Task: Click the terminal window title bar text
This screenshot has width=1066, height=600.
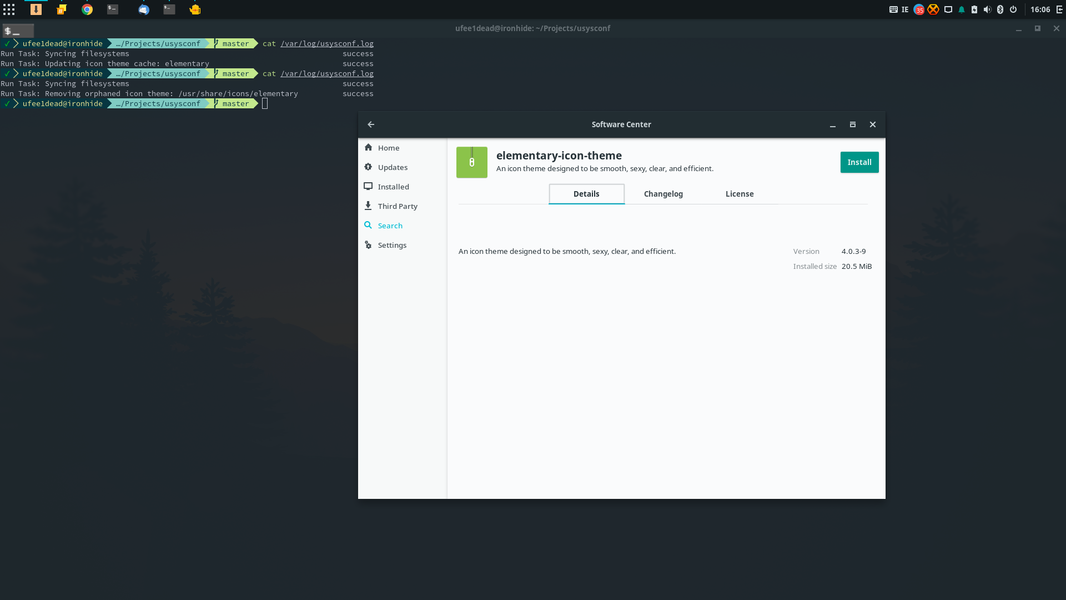Action: click(532, 28)
